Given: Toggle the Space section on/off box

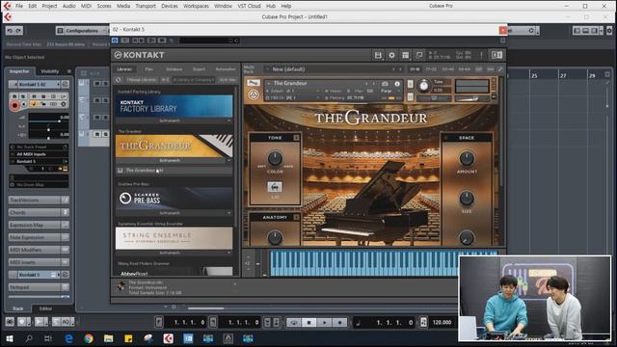Looking at the screenshot, I should point(445,138).
